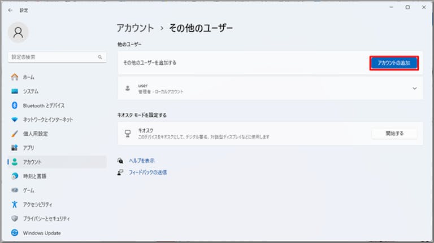Click the 個人用設定 paintbrush icon

(x=15, y=134)
